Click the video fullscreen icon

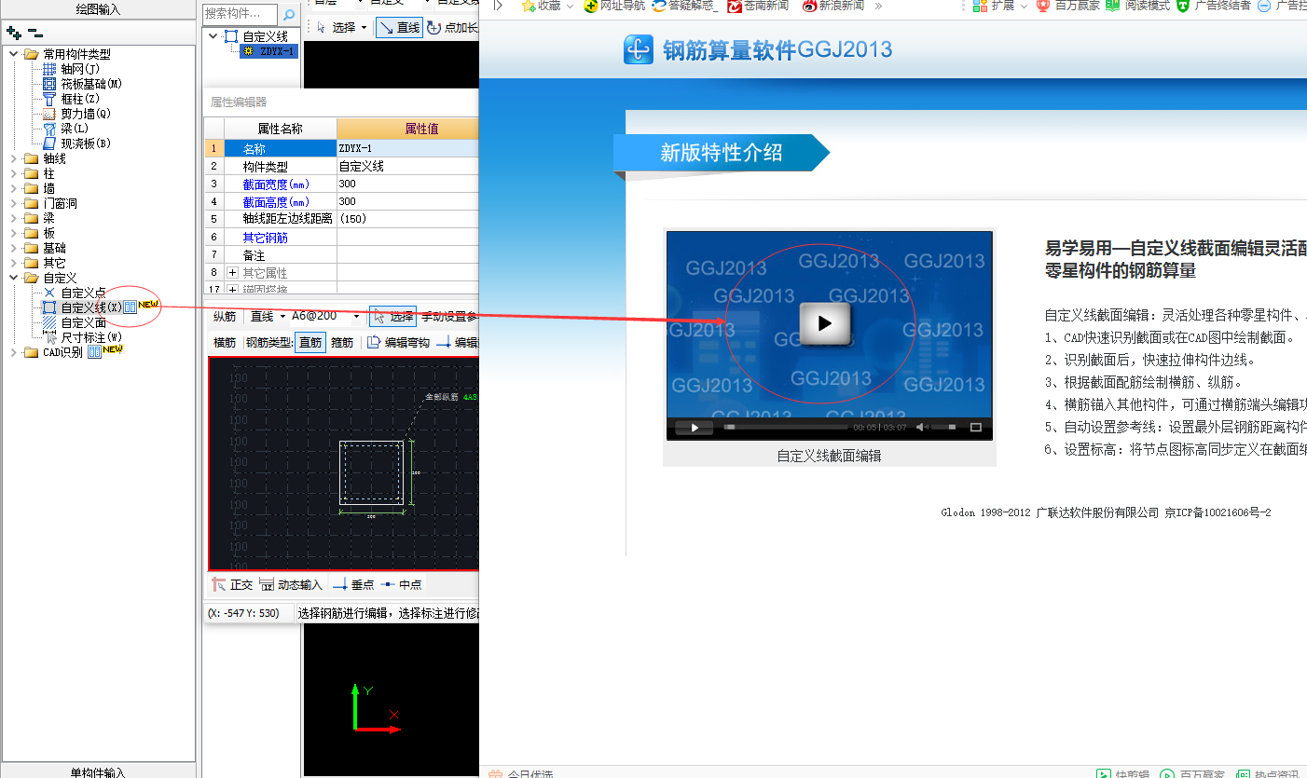(x=976, y=428)
